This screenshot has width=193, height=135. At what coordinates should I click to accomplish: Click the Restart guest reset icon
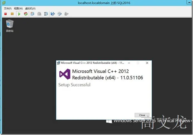26,14
